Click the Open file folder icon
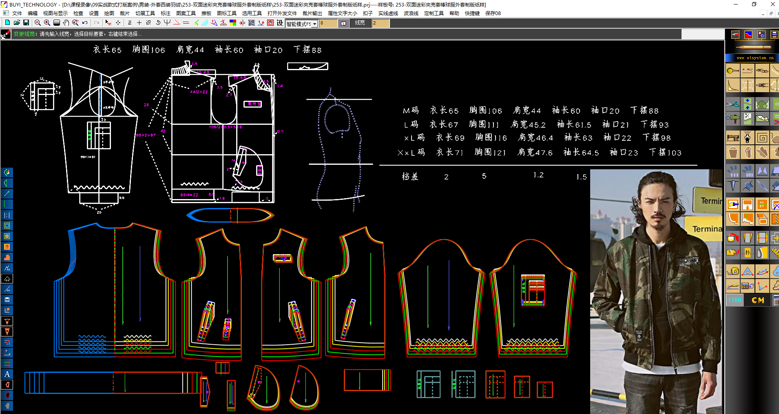 (17, 23)
